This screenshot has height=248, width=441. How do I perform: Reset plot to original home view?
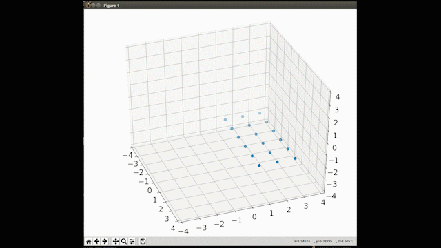(89, 241)
